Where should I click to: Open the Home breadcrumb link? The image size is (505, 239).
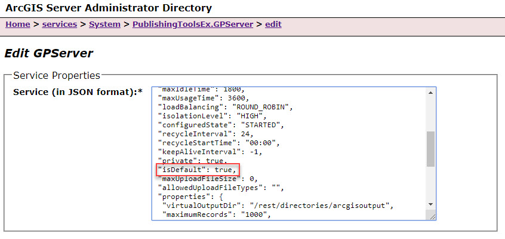coord(18,24)
